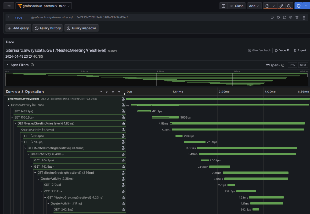Expand all spans with double chevron right
This screenshot has height=214, width=310.
(119, 92)
